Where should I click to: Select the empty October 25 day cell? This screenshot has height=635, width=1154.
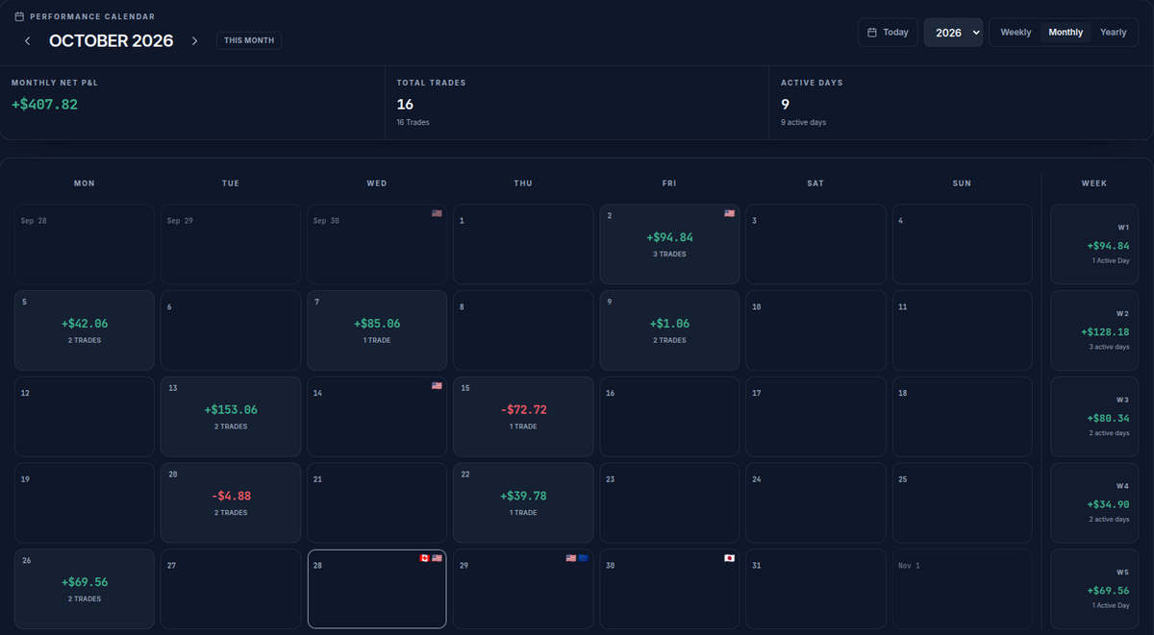(962, 503)
